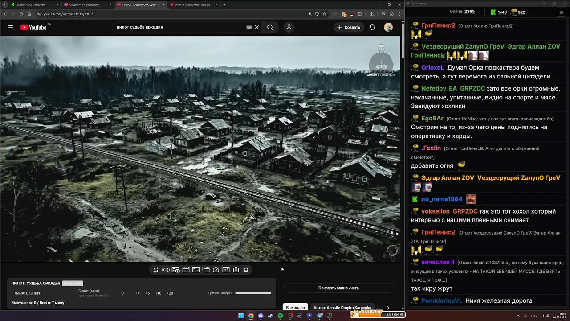Click the dashed-window icon in player toolbar
The width and height of the screenshot is (570, 321).
point(206,270)
